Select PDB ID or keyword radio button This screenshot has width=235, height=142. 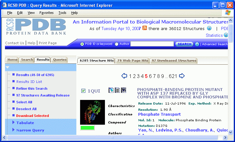coord(82,44)
